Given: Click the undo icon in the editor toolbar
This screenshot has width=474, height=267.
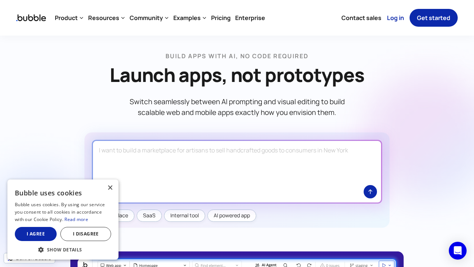Looking at the screenshot, I should [x=299, y=265].
